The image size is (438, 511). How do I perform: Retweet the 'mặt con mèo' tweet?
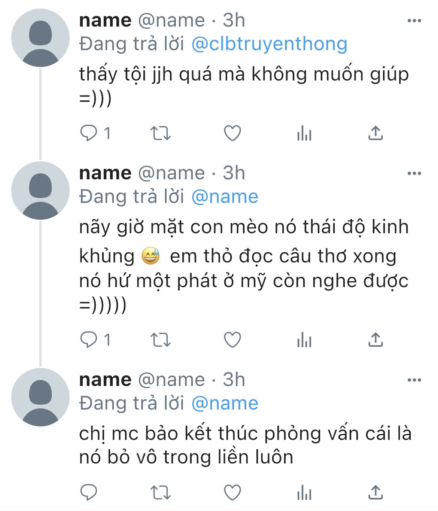pyautogui.click(x=160, y=340)
